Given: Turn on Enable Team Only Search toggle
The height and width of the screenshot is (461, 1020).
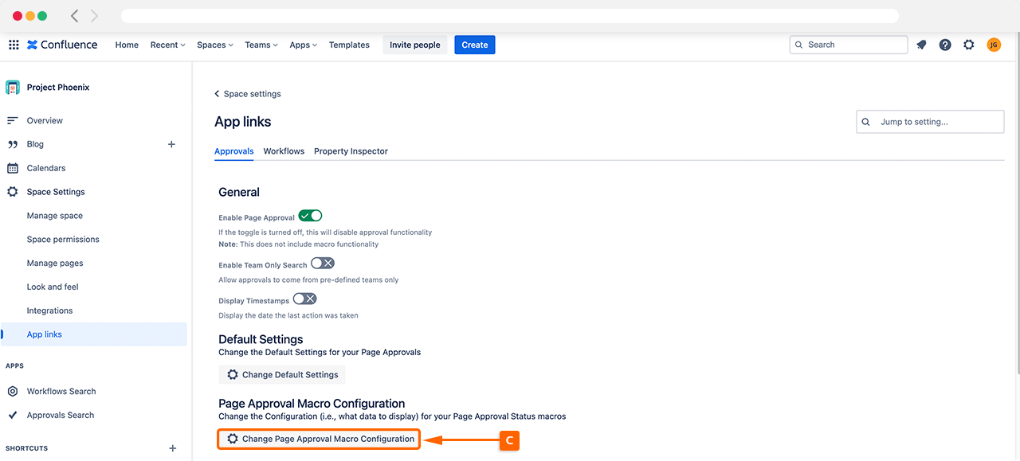Looking at the screenshot, I should tap(323, 264).
